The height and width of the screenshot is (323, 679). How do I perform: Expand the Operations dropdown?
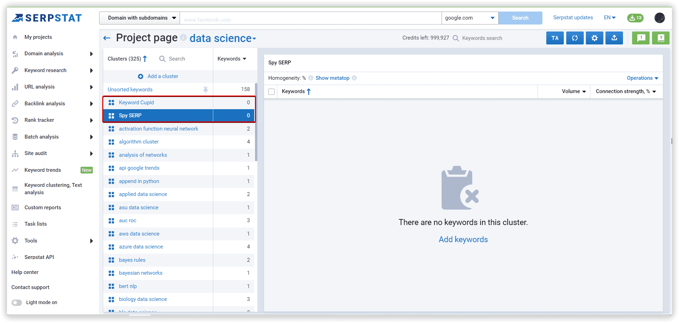click(642, 78)
